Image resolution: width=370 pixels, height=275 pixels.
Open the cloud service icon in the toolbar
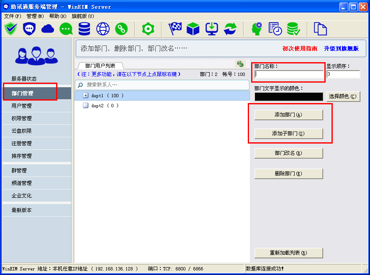pyautogui.click(x=47, y=29)
